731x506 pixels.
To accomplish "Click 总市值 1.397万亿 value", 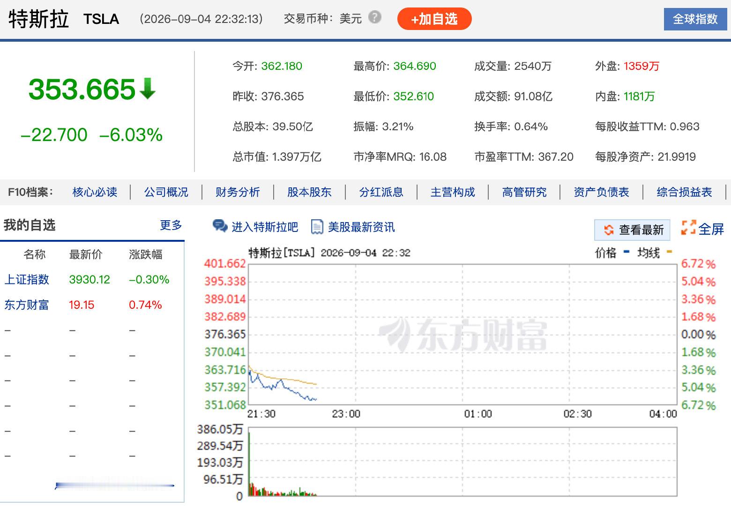I will 297,157.
